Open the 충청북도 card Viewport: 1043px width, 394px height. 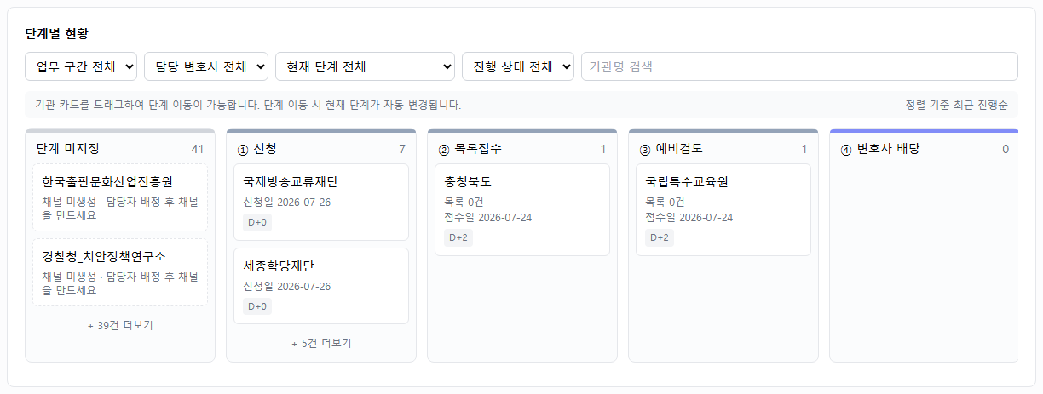click(x=522, y=209)
